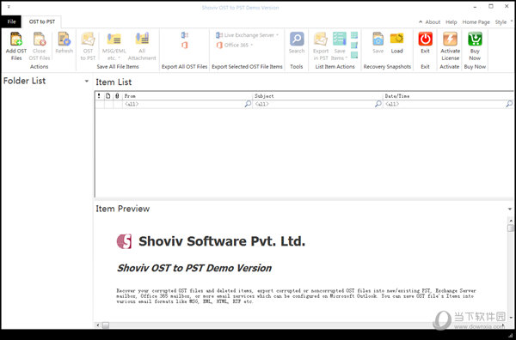Expand Office 365 export dropdown

click(x=252, y=45)
